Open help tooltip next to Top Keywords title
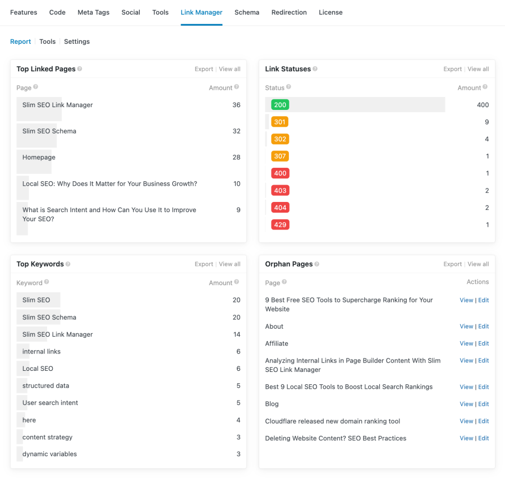505x478 pixels. 68,264
